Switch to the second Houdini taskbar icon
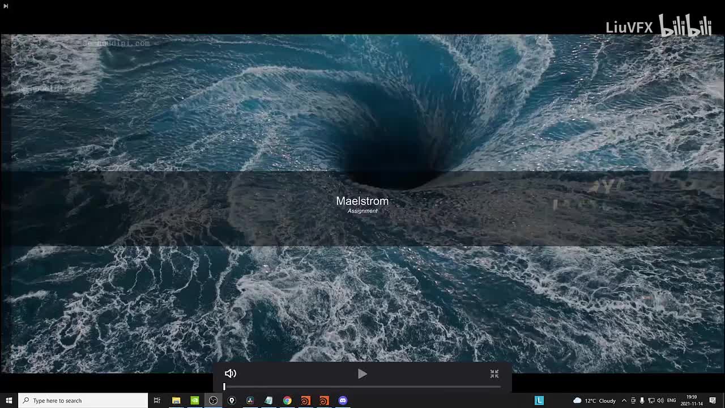This screenshot has width=725, height=408. point(324,401)
